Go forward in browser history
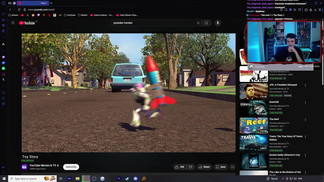Viewport: 324px width, 182px height. click(14, 10)
